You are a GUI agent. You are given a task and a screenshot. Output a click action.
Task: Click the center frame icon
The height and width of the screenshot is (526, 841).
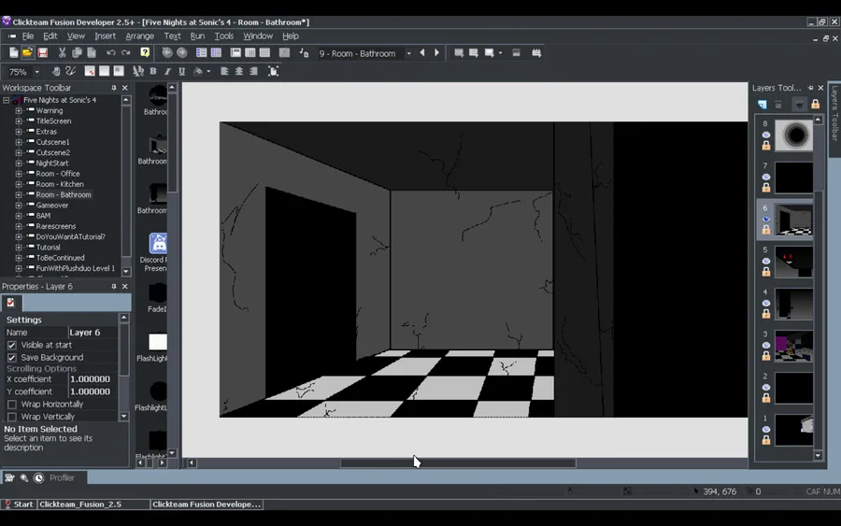[x=274, y=71]
